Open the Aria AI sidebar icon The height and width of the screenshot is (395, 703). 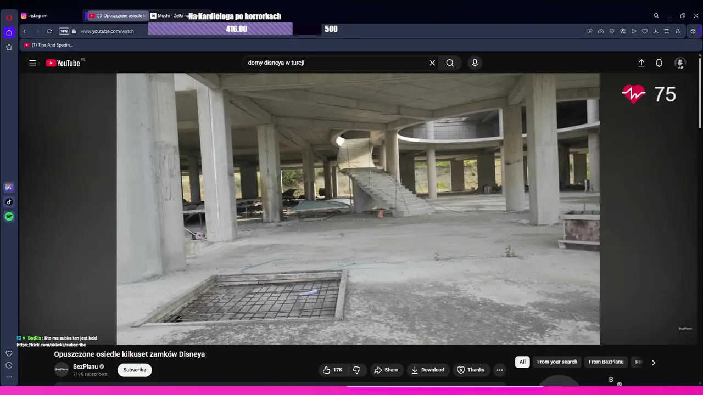9,187
